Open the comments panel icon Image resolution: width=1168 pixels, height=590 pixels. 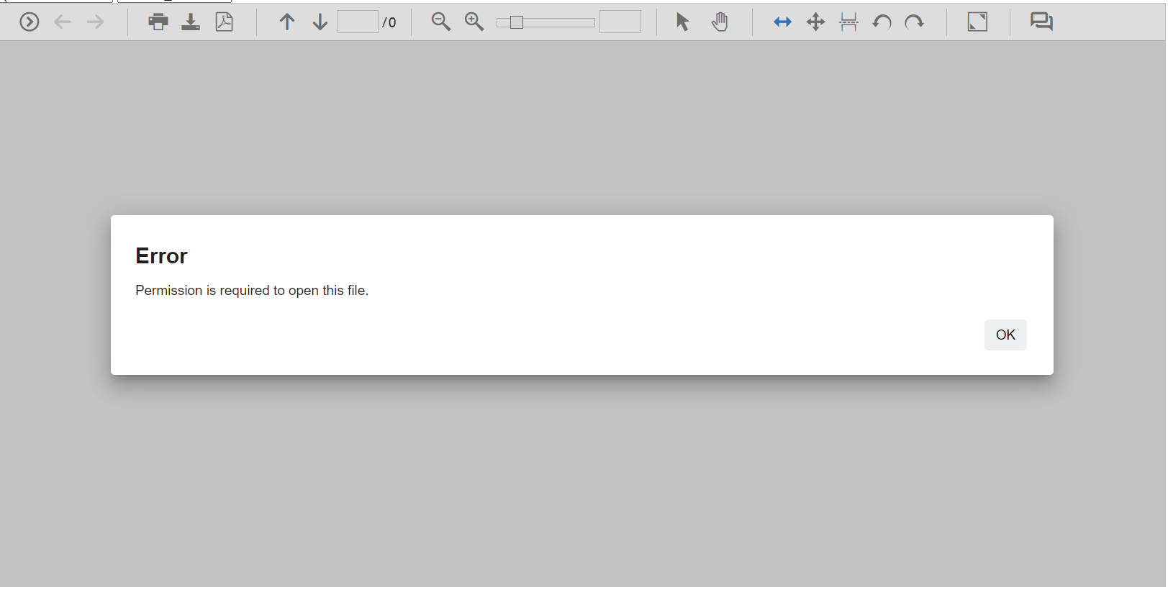(x=1041, y=22)
